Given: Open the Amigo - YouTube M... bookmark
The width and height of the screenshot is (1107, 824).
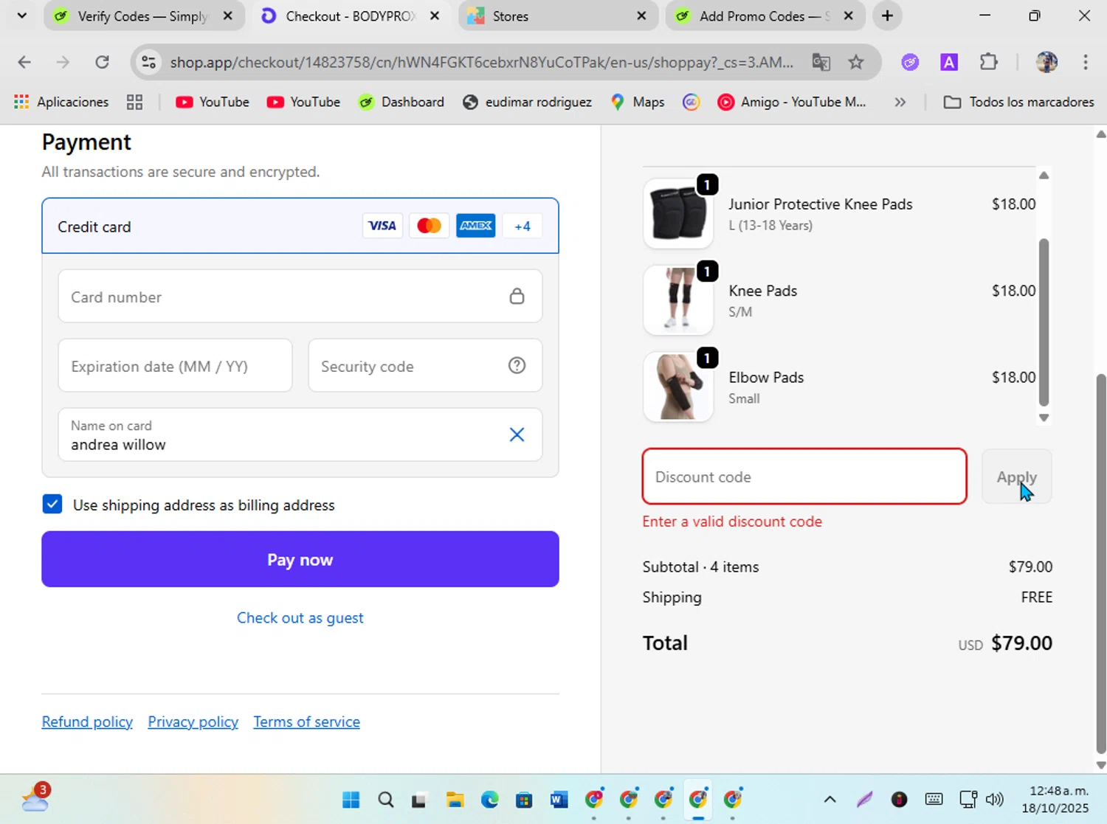Looking at the screenshot, I should (792, 102).
